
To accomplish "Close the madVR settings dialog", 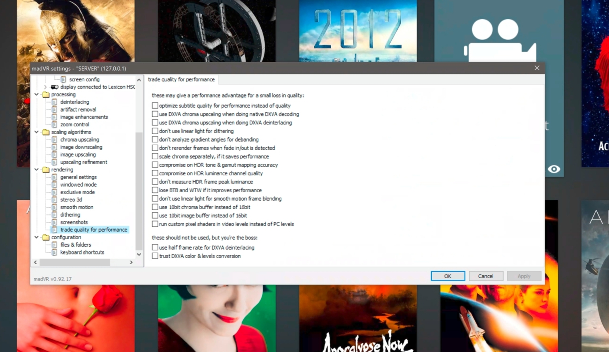I will (537, 68).
